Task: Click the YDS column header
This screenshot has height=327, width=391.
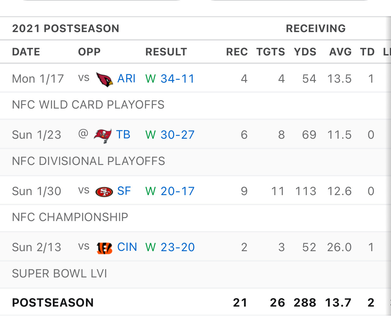Action: [305, 52]
